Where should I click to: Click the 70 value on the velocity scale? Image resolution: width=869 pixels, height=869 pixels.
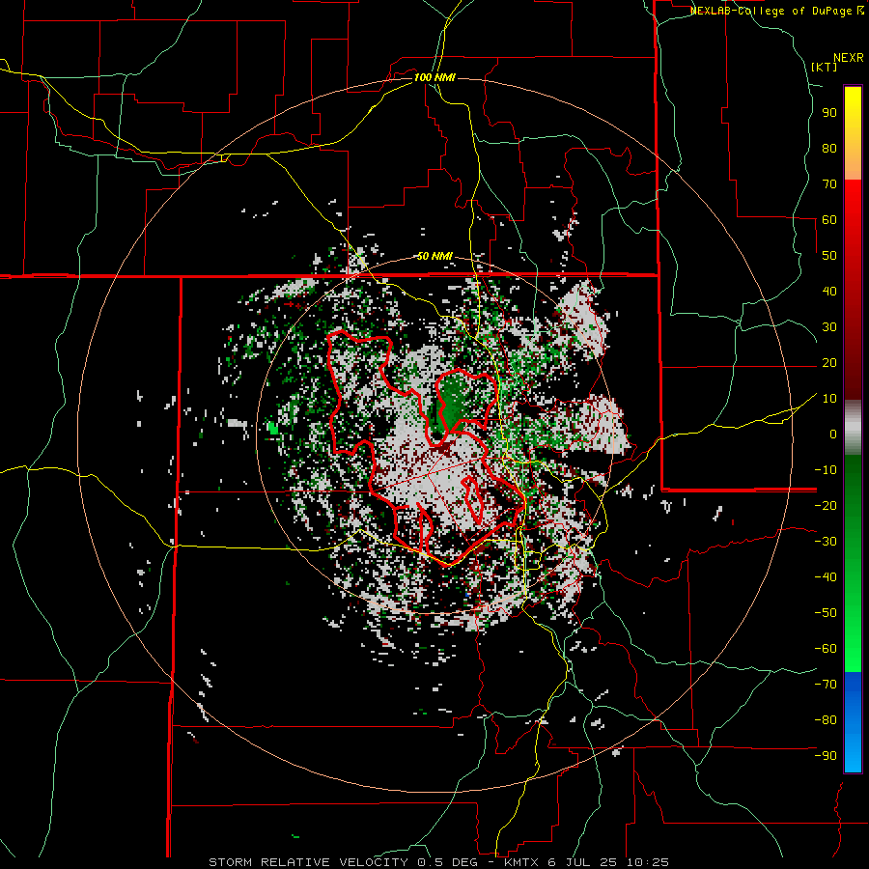[829, 184]
